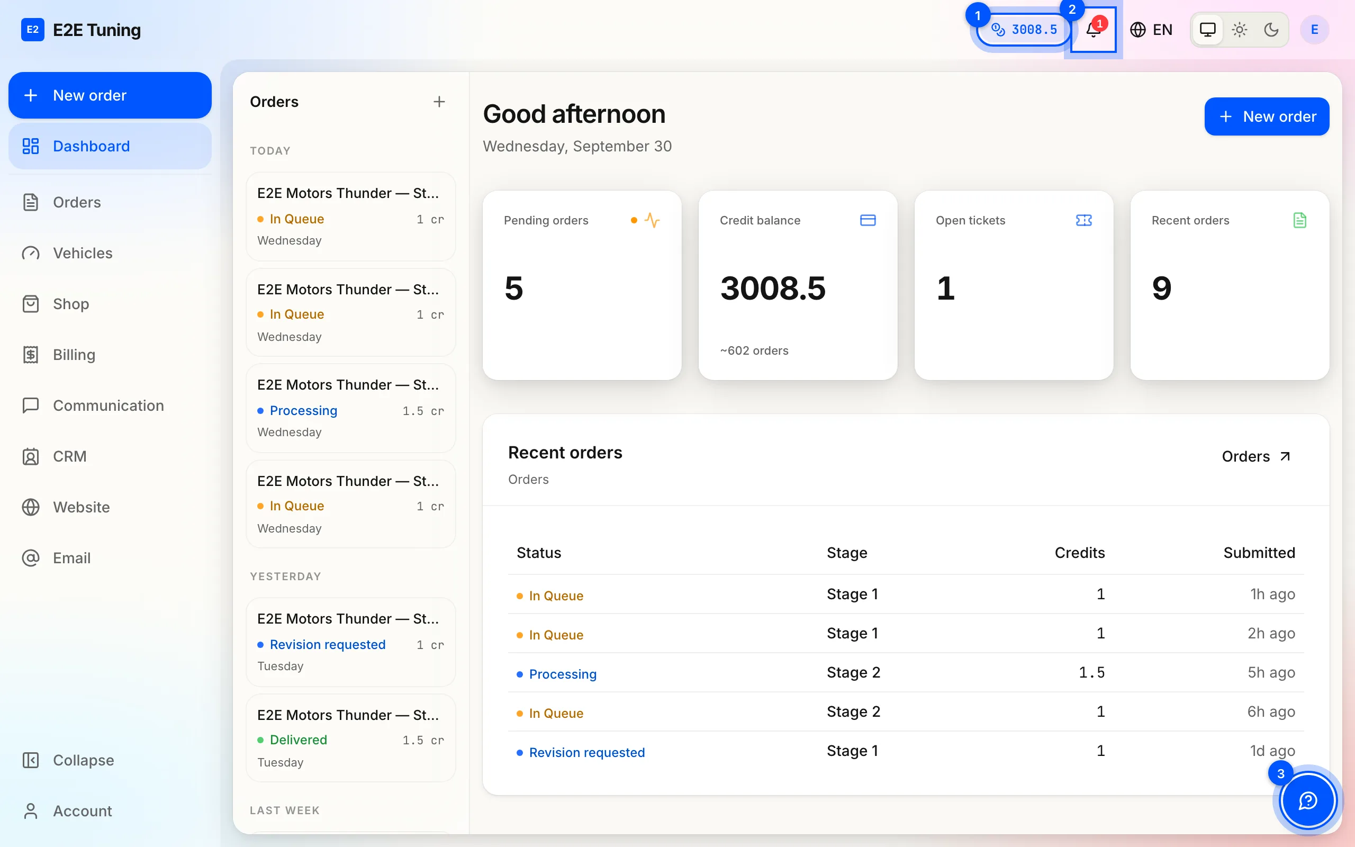Open Vehicles in the sidebar
Screen dimensions: 1355x847
coord(110,253)
